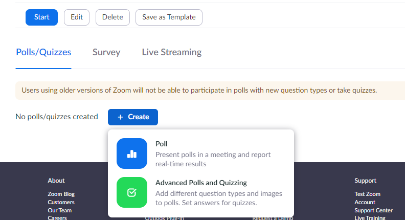The image size is (405, 220).
Task: Switch to the Polls/Quizzes tab
Action: click(43, 52)
